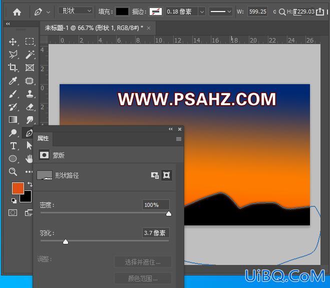
Task: Open the 属性 panel menu
Action: pyautogui.click(x=179, y=139)
